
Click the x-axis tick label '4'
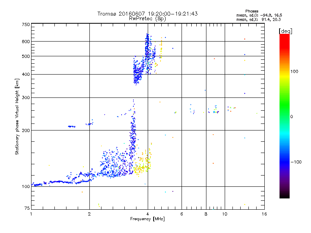148,214
